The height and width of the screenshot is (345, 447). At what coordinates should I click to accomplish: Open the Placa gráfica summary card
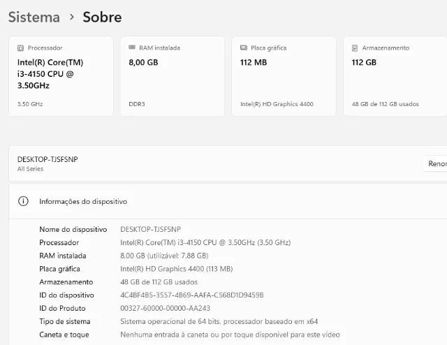[284, 76]
